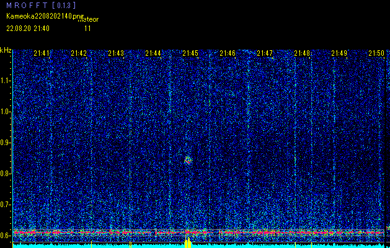
Task: Click the MROFFT [0.1.3] title text
Action: 41,5
